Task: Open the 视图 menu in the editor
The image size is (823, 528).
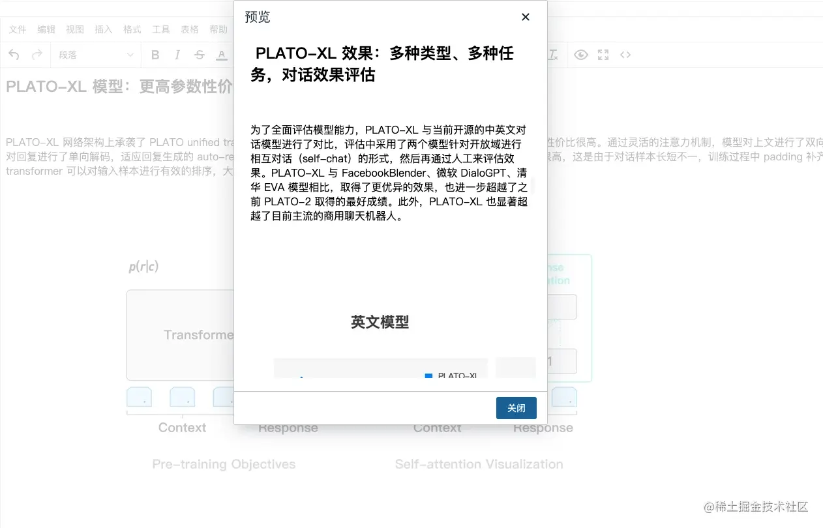Action: pos(75,29)
